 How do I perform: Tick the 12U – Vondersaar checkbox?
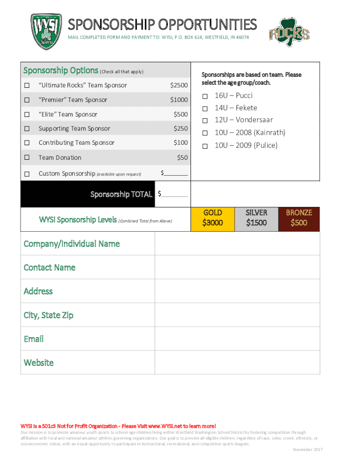(x=205, y=120)
